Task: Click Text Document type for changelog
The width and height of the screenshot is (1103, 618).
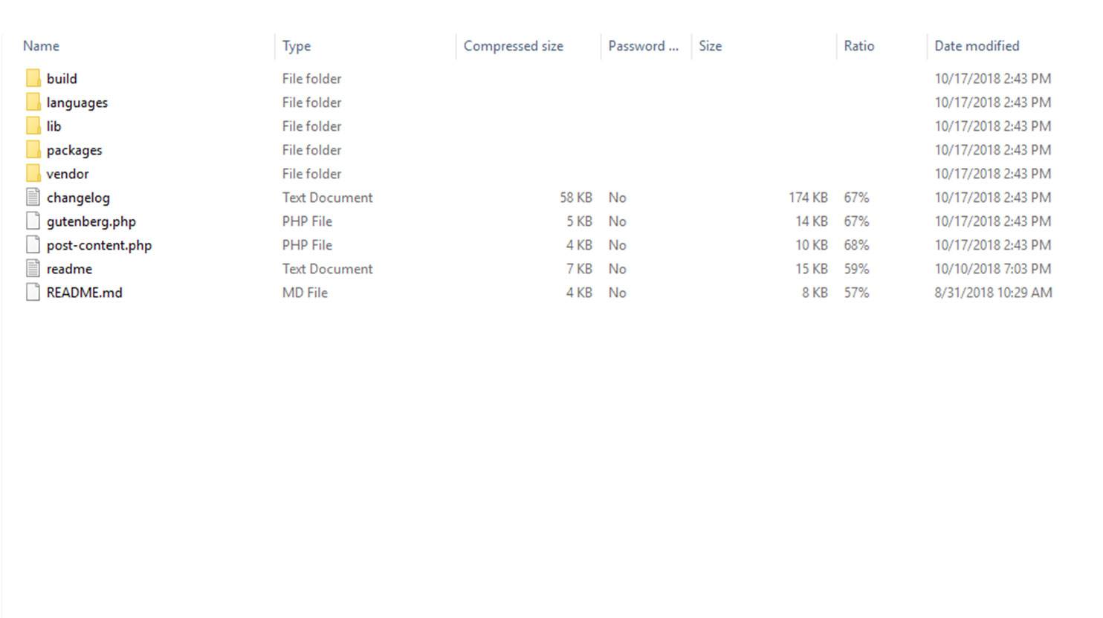Action: [327, 198]
